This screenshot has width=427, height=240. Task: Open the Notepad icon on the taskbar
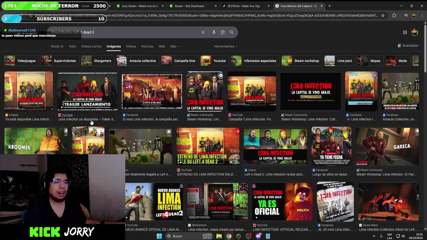click(268, 236)
